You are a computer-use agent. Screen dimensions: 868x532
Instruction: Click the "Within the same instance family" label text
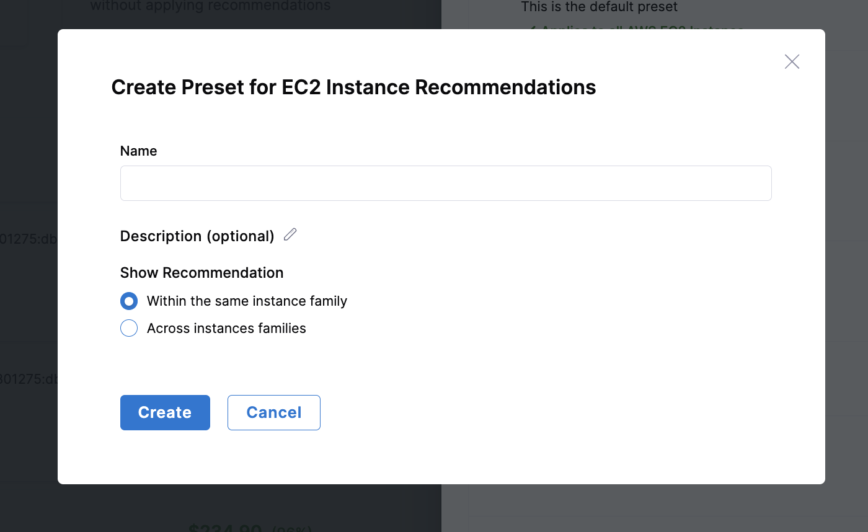[x=247, y=301]
